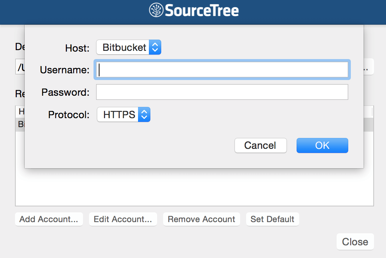Click into the Password field

[x=222, y=92]
